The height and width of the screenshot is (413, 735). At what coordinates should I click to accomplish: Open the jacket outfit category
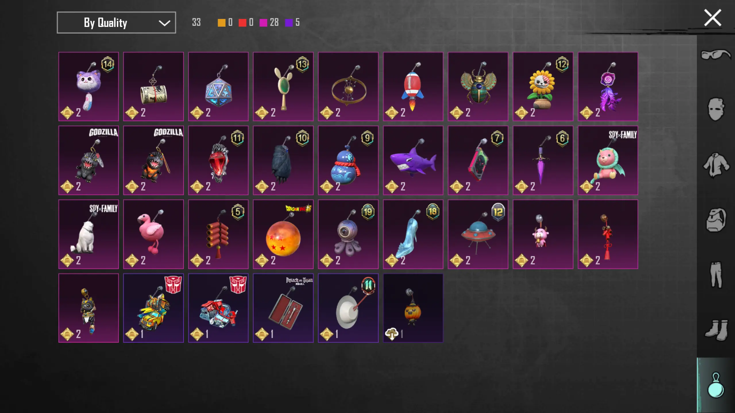(716, 164)
